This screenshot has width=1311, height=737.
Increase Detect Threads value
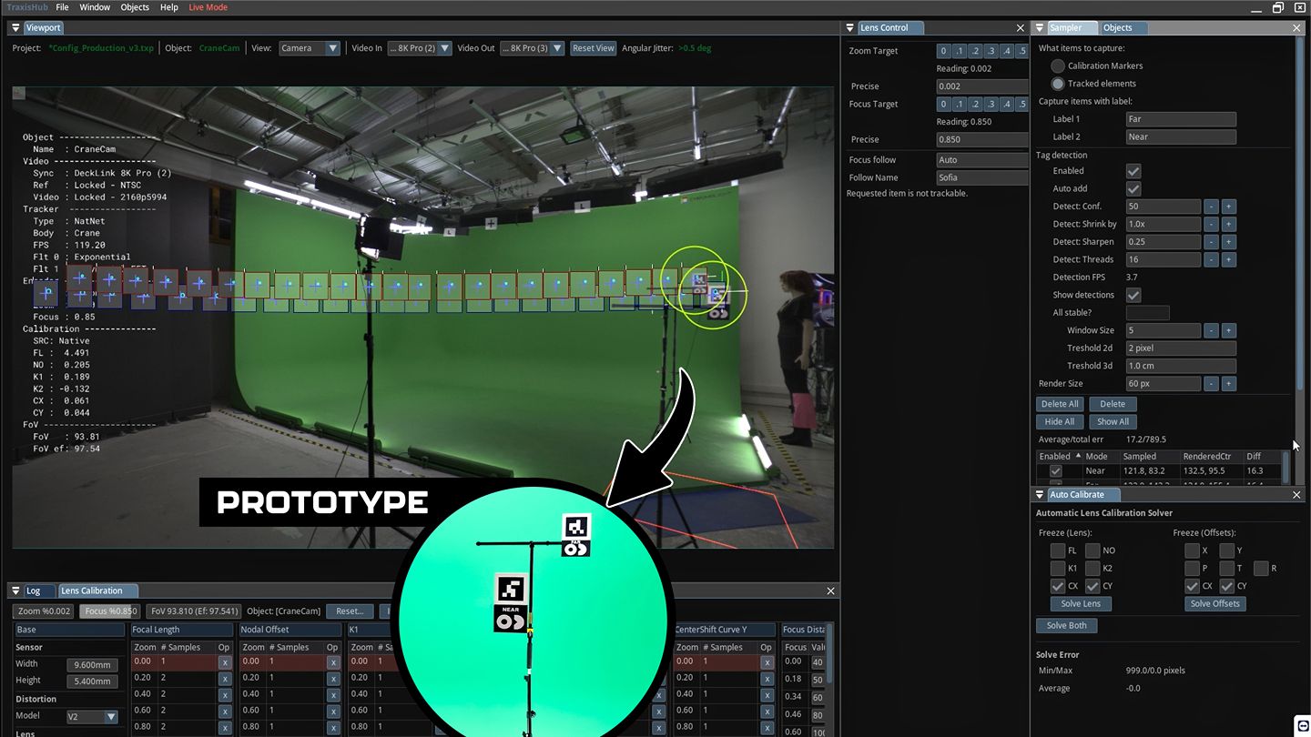pos(1228,260)
